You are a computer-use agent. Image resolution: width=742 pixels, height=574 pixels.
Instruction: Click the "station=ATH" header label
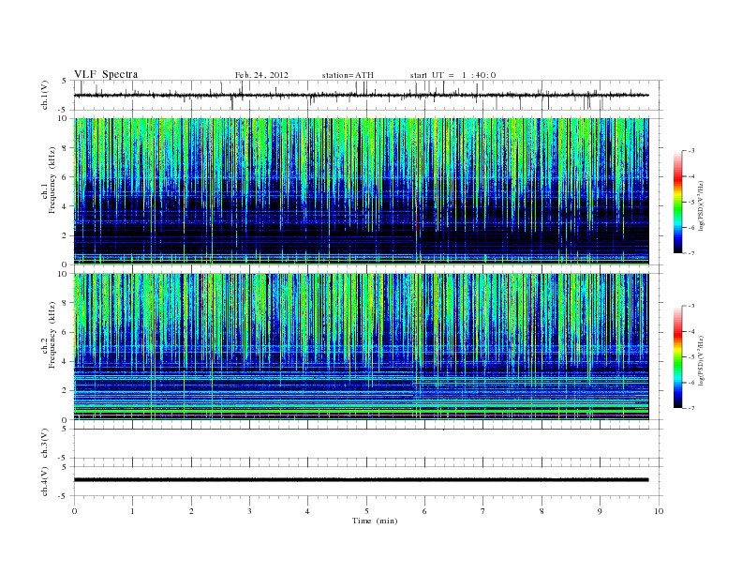(x=348, y=75)
